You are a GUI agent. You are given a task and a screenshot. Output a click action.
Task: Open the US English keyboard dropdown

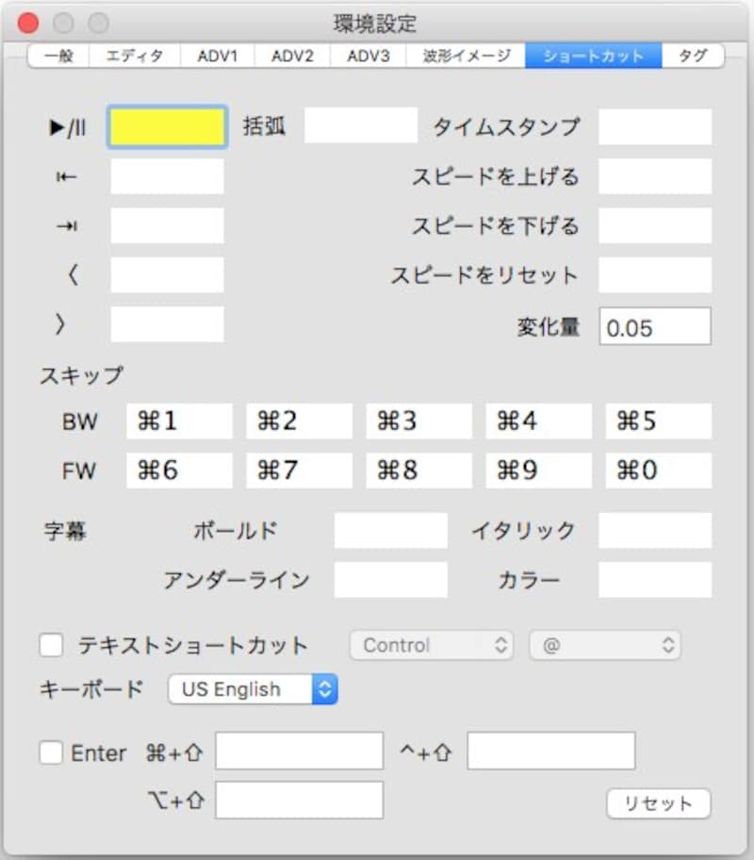252,689
